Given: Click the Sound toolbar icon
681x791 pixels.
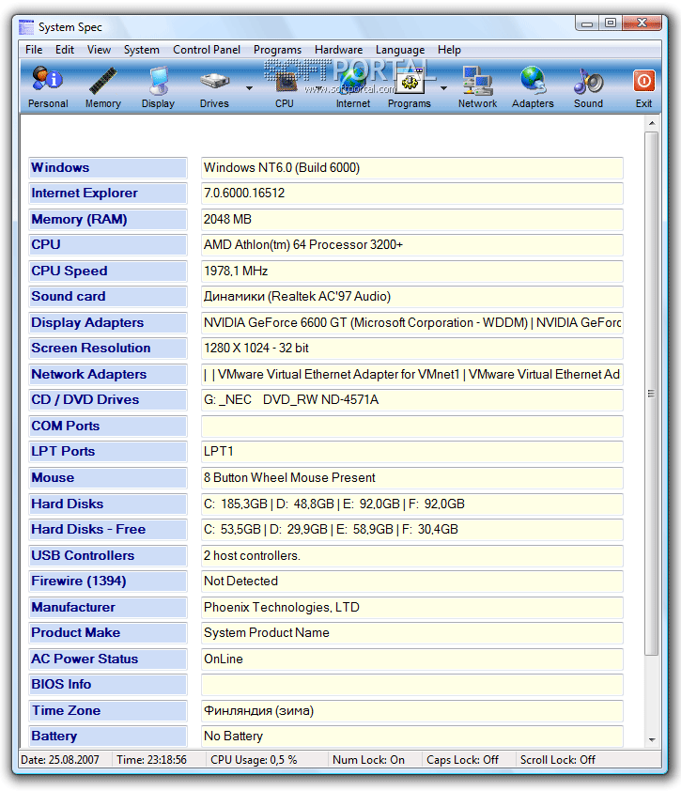Looking at the screenshot, I should tap(588, 86).
